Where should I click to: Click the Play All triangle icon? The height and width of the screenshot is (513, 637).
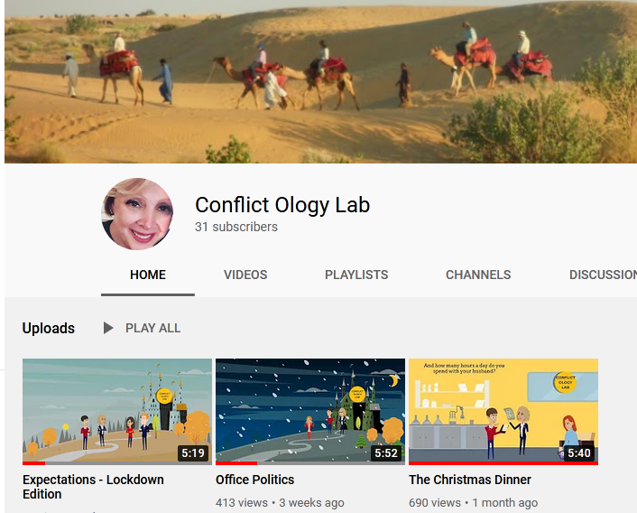click(108, 328)
